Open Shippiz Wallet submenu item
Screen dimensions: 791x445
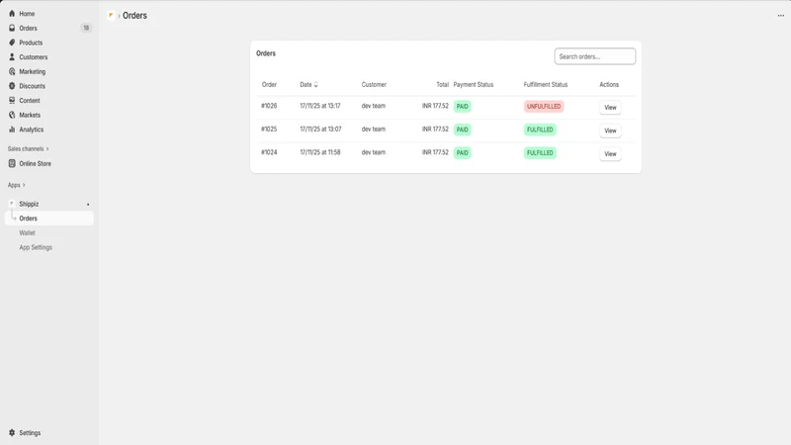pos(28,233)
